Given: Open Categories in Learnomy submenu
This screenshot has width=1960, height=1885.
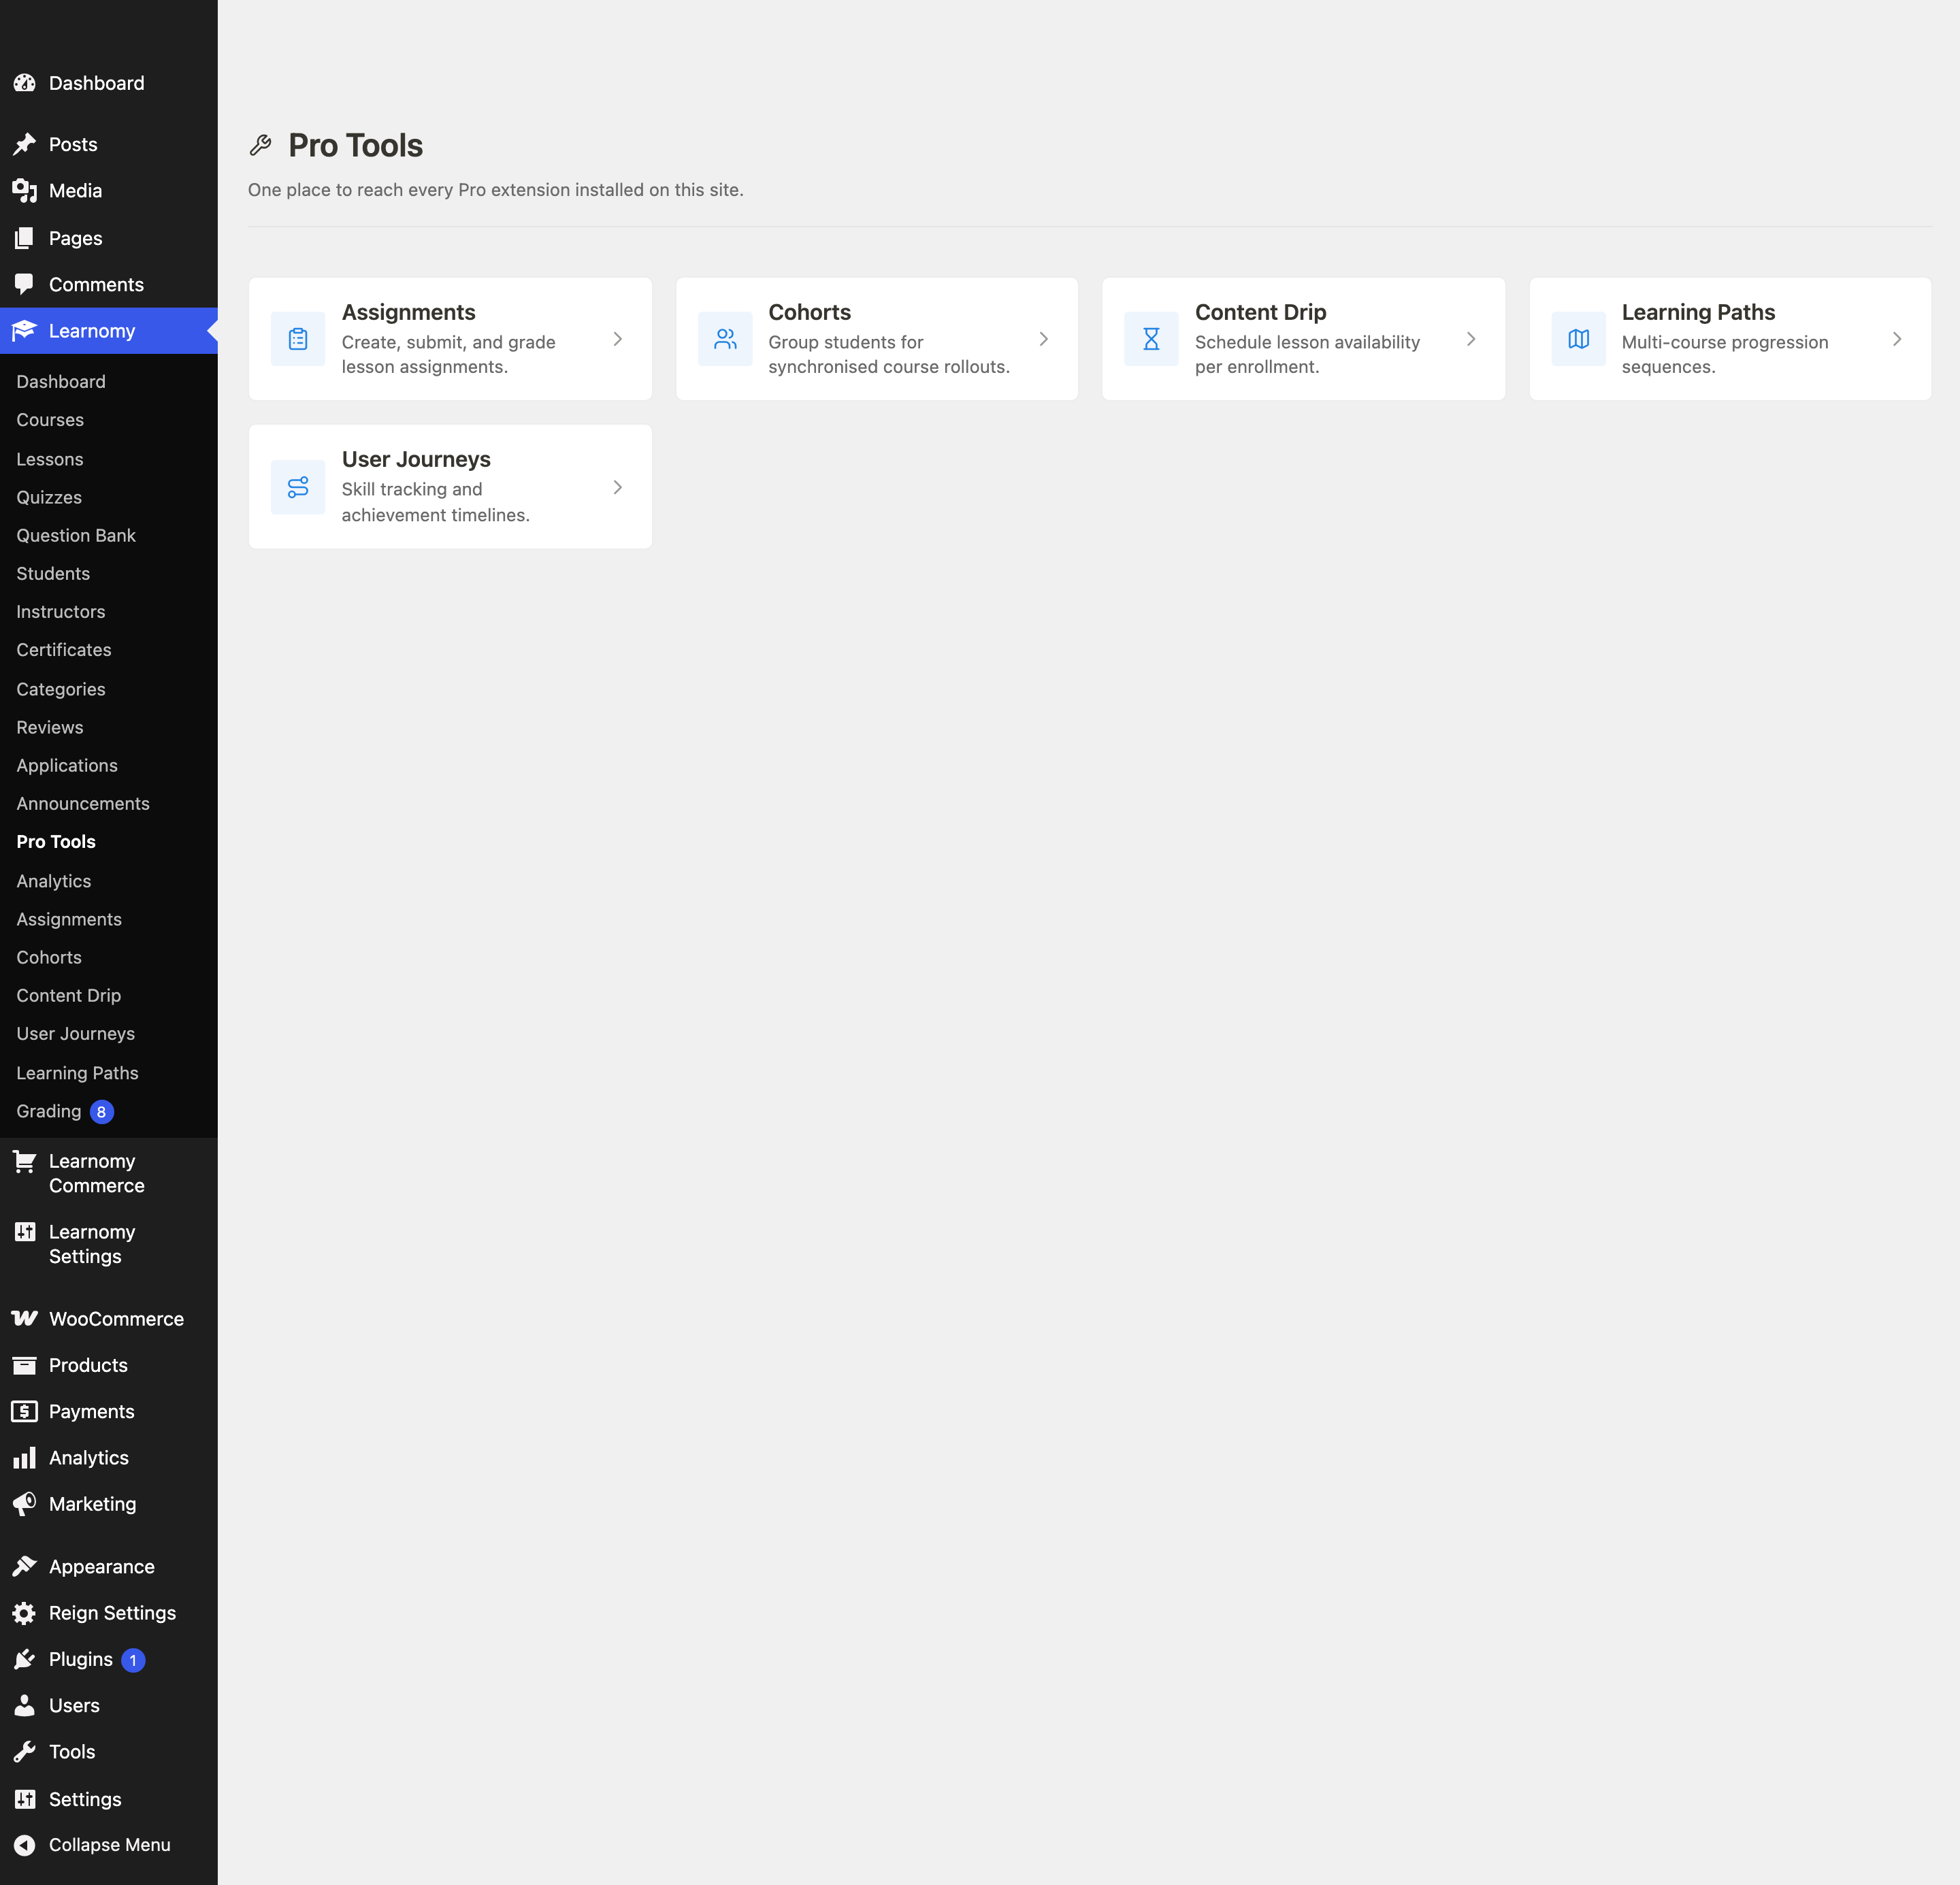Looking at the screenshot, I should (x=61, y=689).
